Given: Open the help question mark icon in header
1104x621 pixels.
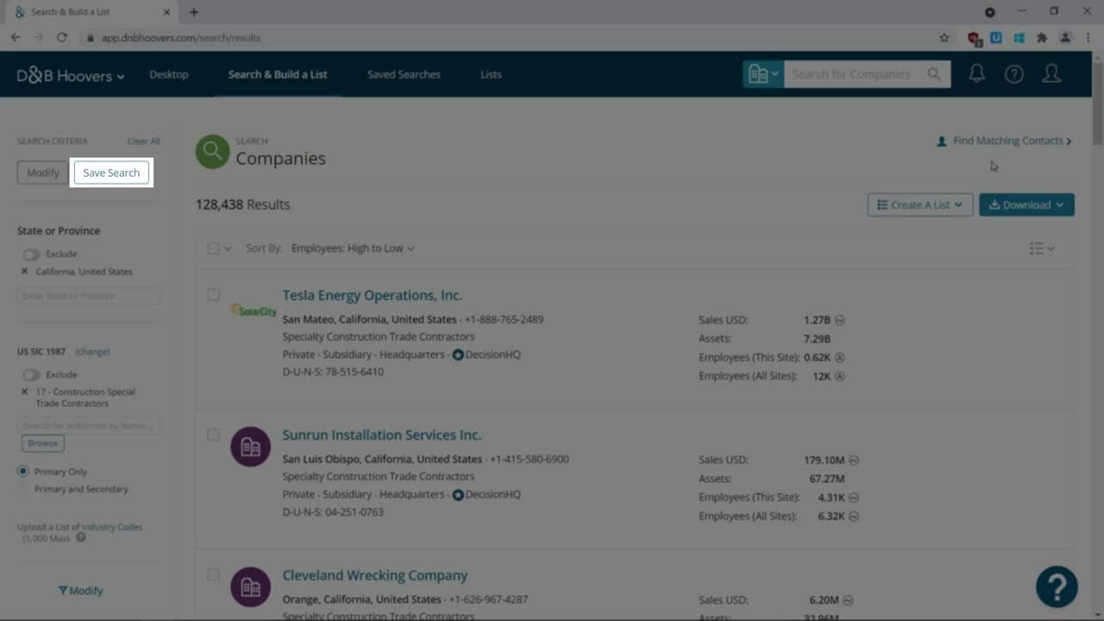Looking at the screenshot, I should coord(1014,74).
